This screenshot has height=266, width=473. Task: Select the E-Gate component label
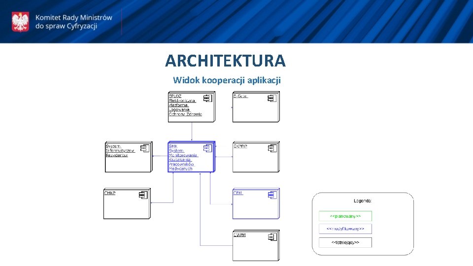tap(240, 96)
